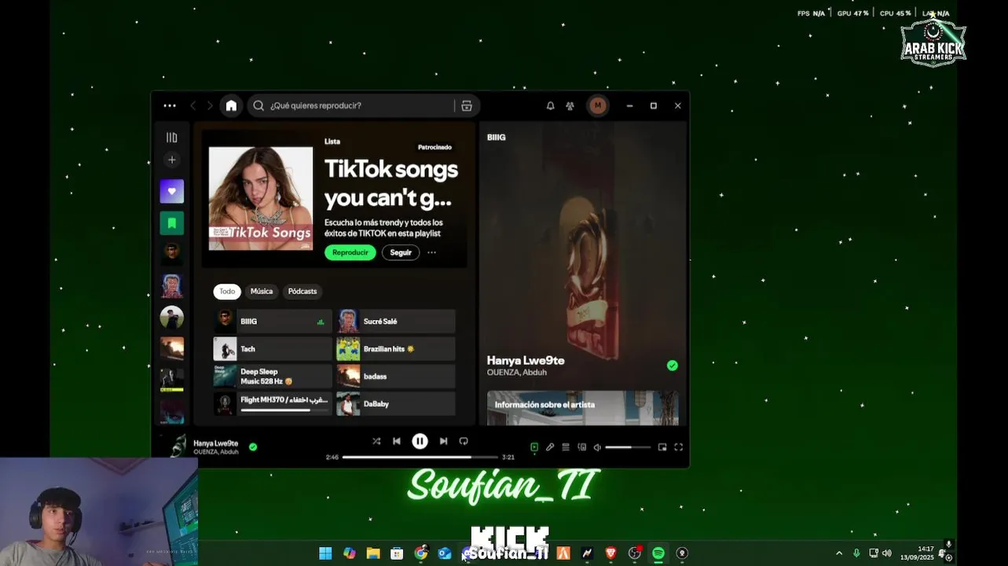Open Deep Sleep Music 528 Hz tile
The image size is (1008, 566).
click(273, 377)
